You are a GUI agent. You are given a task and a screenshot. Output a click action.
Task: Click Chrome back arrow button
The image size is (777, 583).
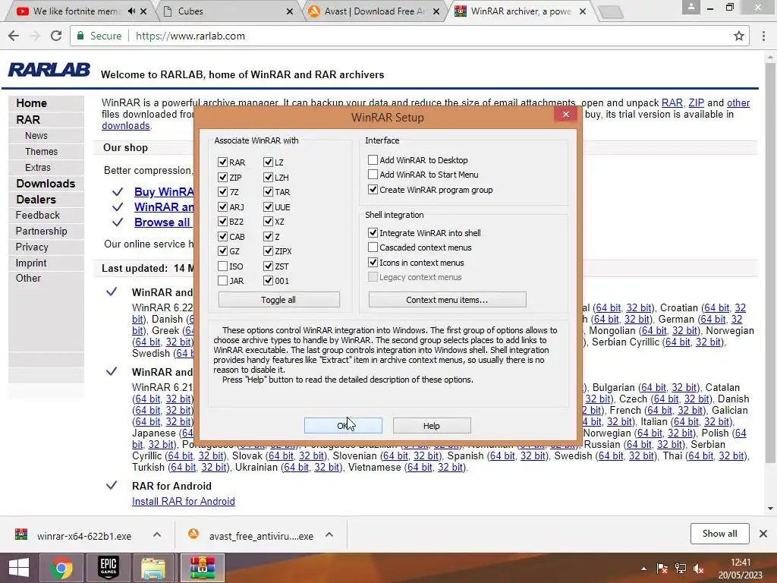tap(14, 36)
